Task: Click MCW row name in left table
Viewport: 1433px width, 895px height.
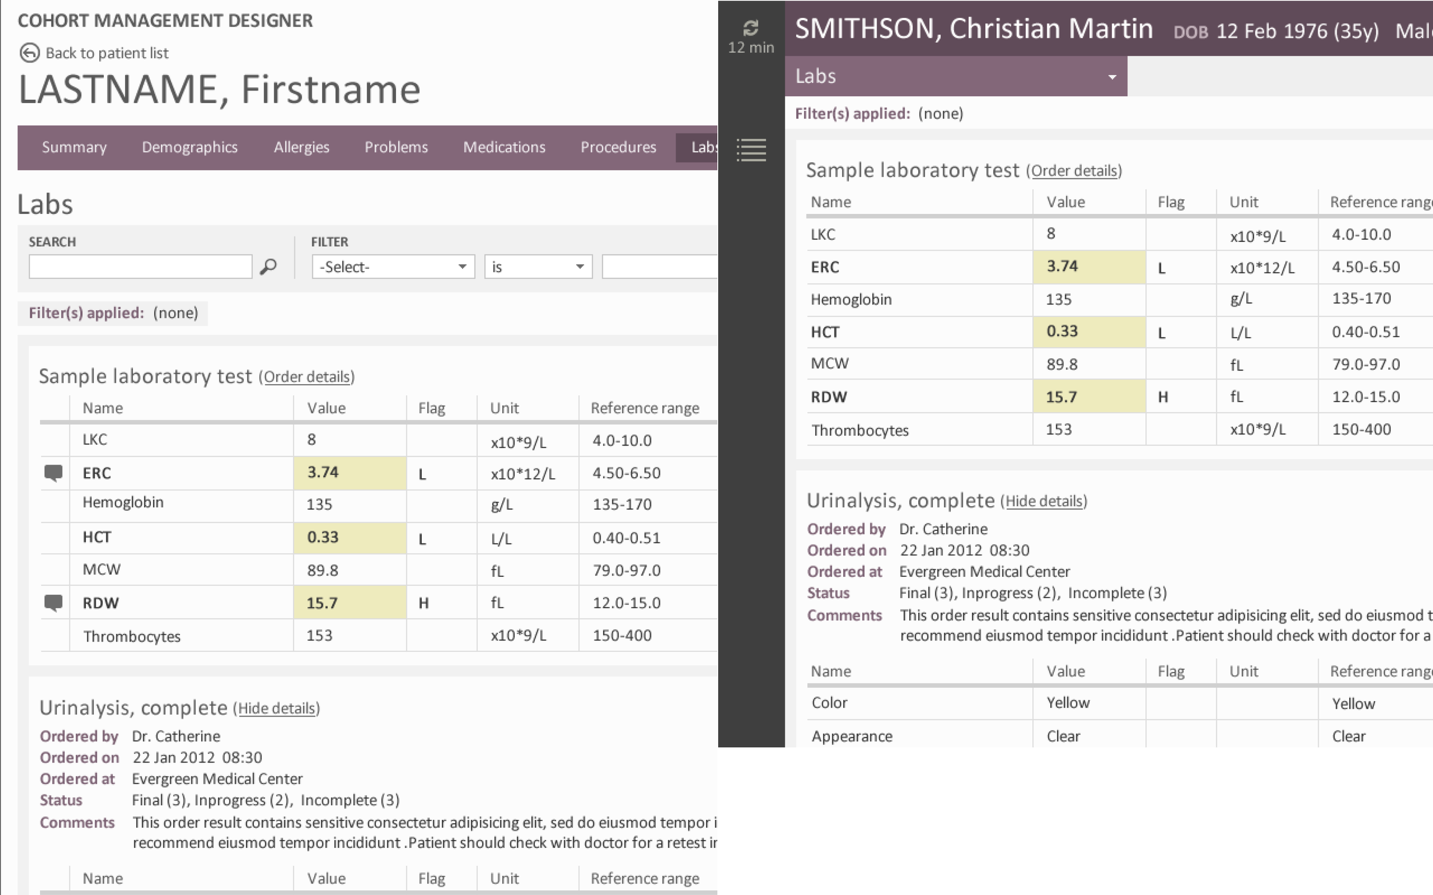Action: pos(102,569)
